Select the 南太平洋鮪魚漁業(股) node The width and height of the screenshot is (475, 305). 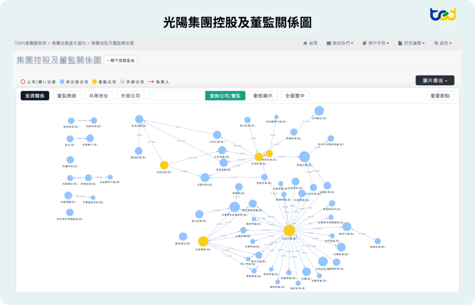point(330,138)
